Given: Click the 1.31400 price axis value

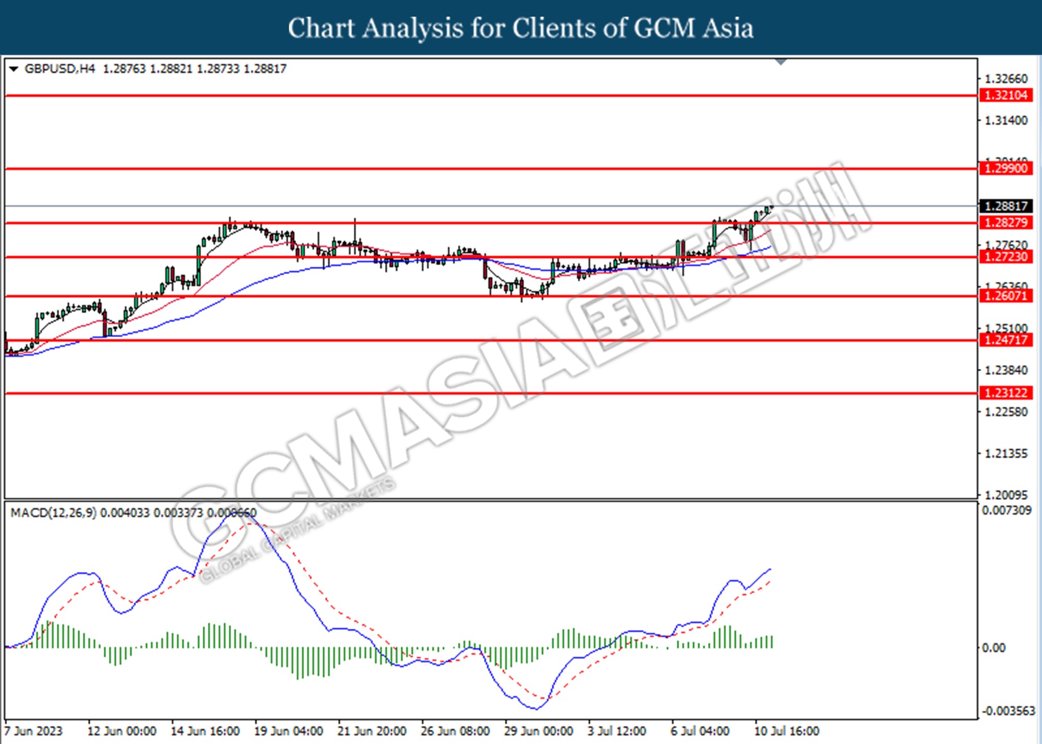Looking at the screenshot, I should coord(1006,120).
